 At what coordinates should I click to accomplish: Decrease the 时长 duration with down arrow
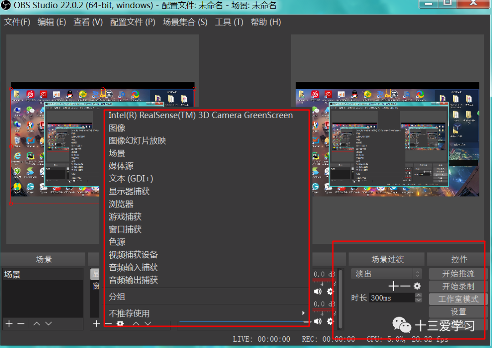click(x=418, y=300)
